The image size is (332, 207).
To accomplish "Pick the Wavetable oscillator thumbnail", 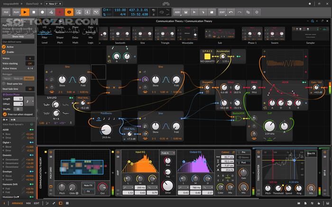I will tap(187, 34).
